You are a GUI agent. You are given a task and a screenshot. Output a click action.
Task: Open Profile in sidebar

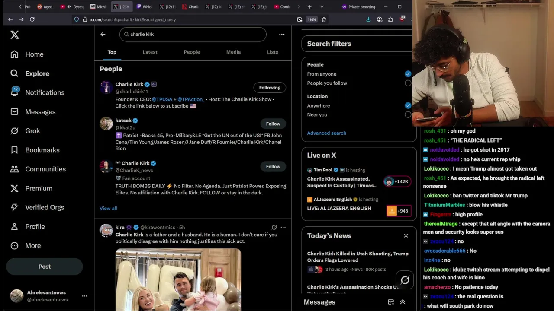click(28, 227)
